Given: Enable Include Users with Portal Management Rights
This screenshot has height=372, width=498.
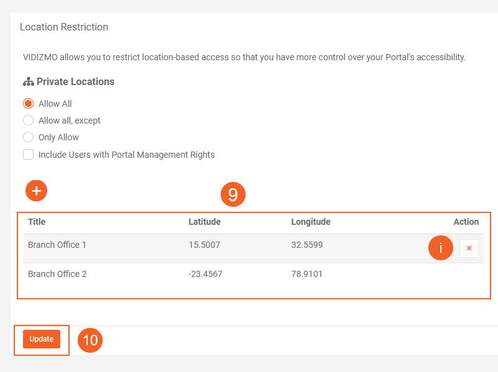Looking at the screenshot, I should coord(29,155).
